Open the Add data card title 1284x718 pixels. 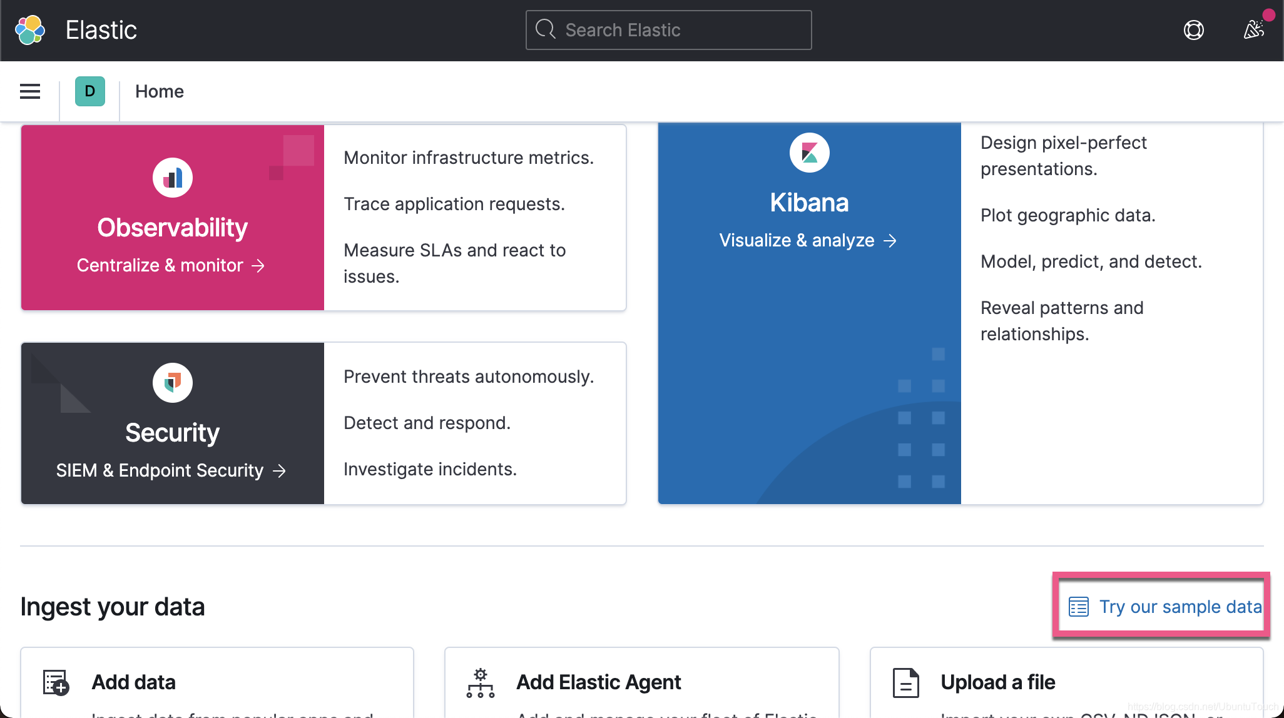pyautogui.click(x=133, y=682)
